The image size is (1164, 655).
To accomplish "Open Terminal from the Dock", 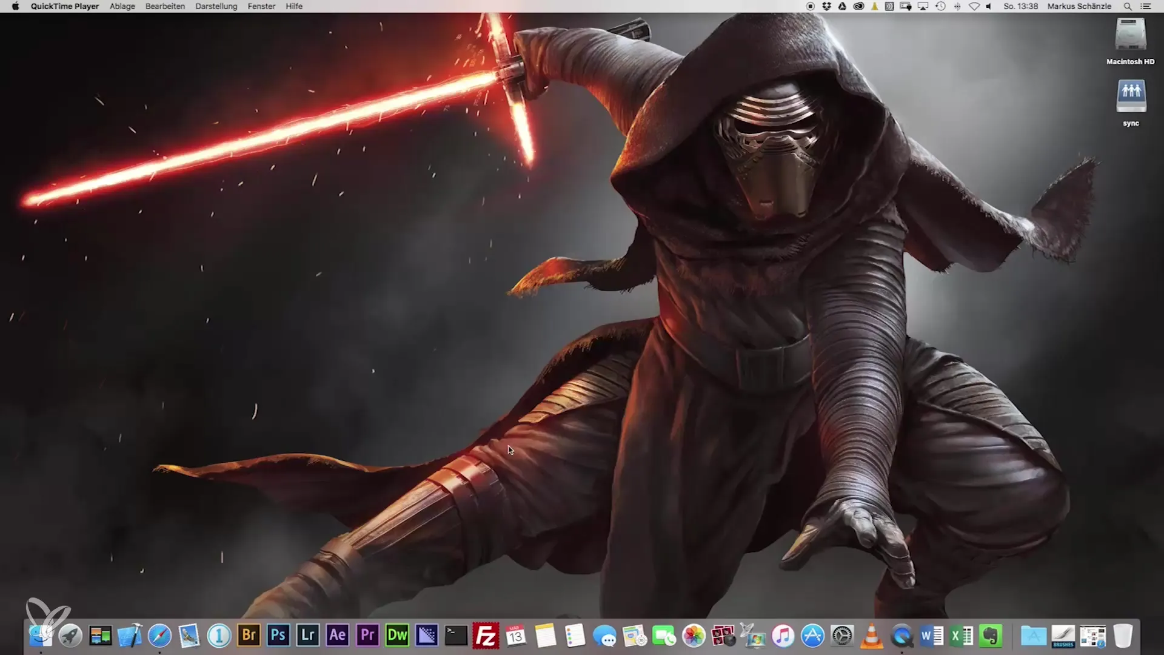I will click(x=457, y=635).
